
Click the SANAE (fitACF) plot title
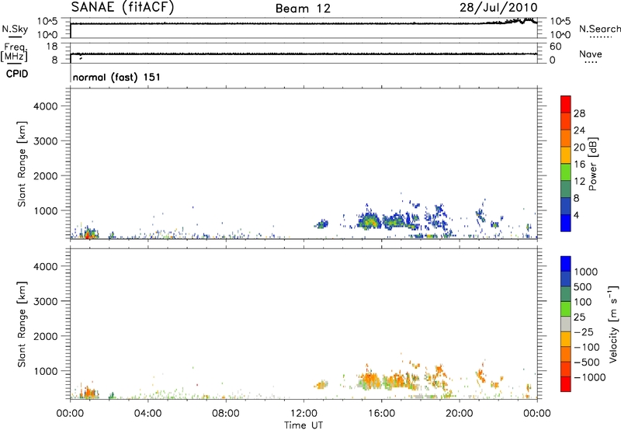(x=123, y=7)
